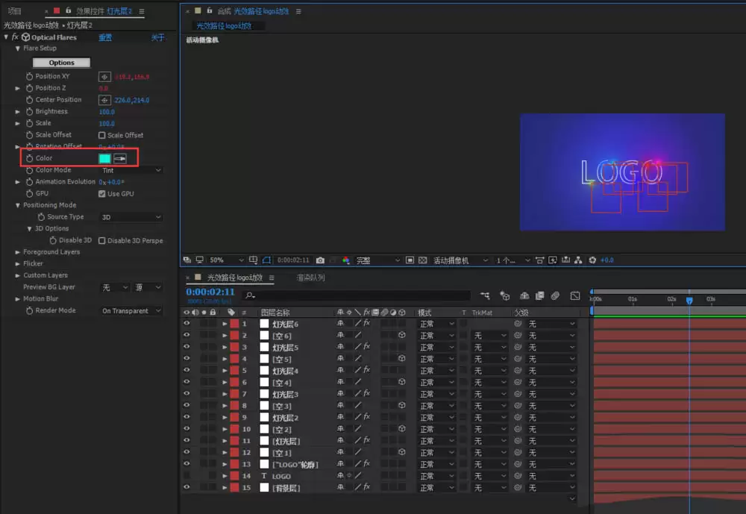Toggle the transparency grid icon in viewer
This screenshot has height=514, width=746.
click(x=422, y=260)
